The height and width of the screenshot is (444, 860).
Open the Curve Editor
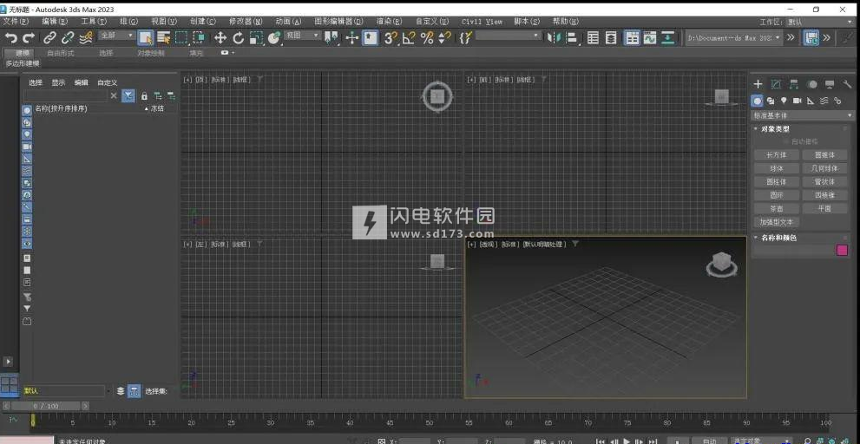pos(650,37)
